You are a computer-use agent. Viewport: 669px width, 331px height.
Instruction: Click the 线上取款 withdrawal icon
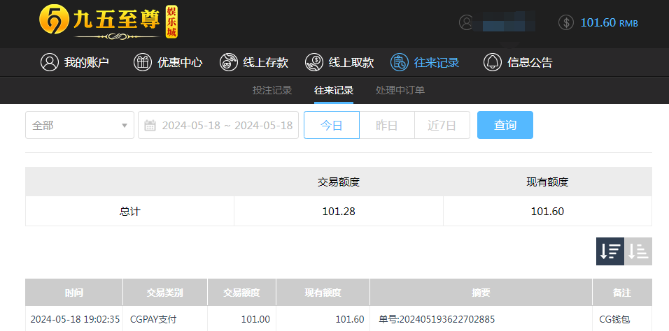[314, 62]
